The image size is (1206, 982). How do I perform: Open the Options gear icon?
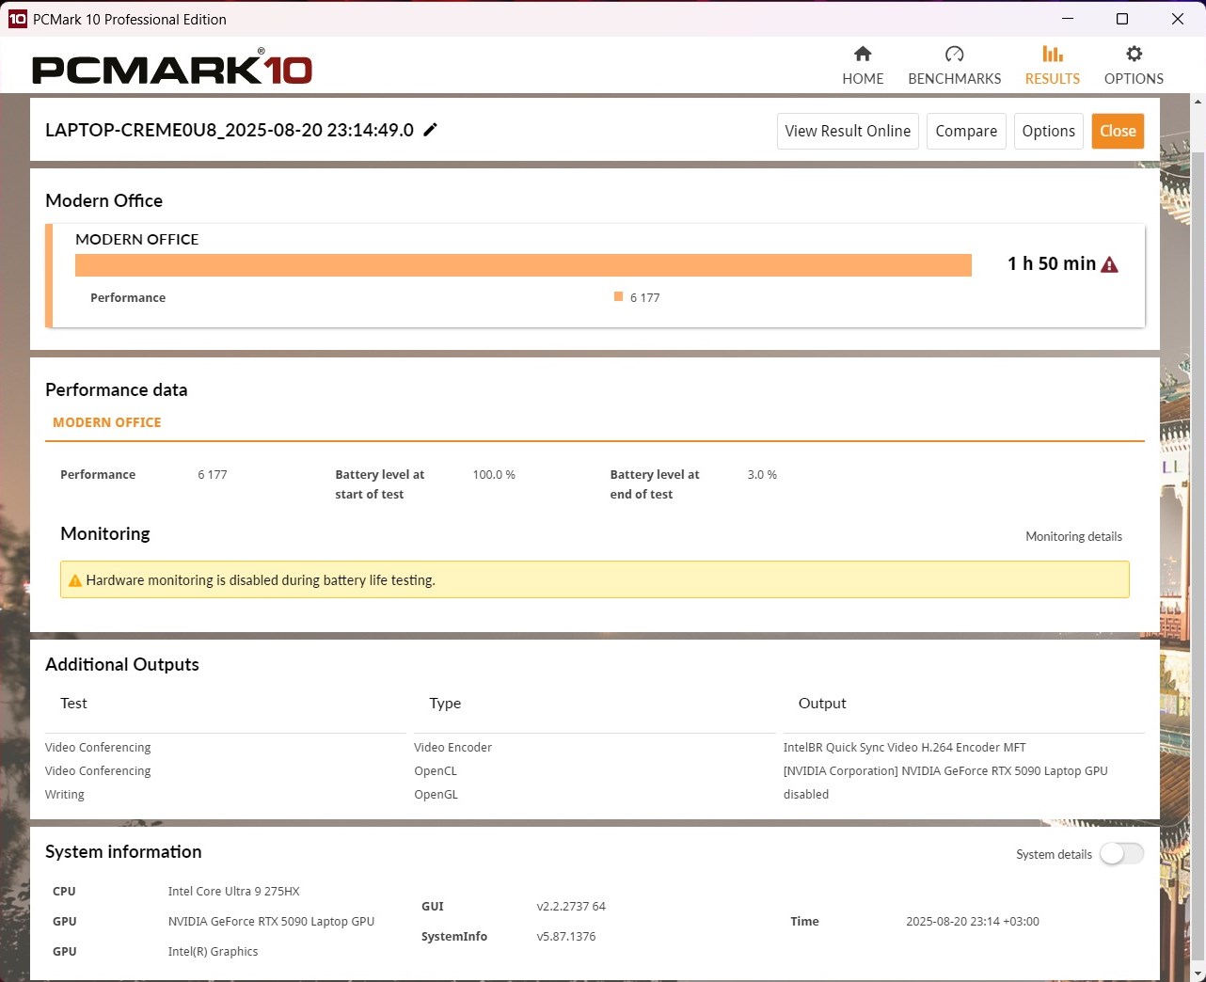pos(1134,55)
